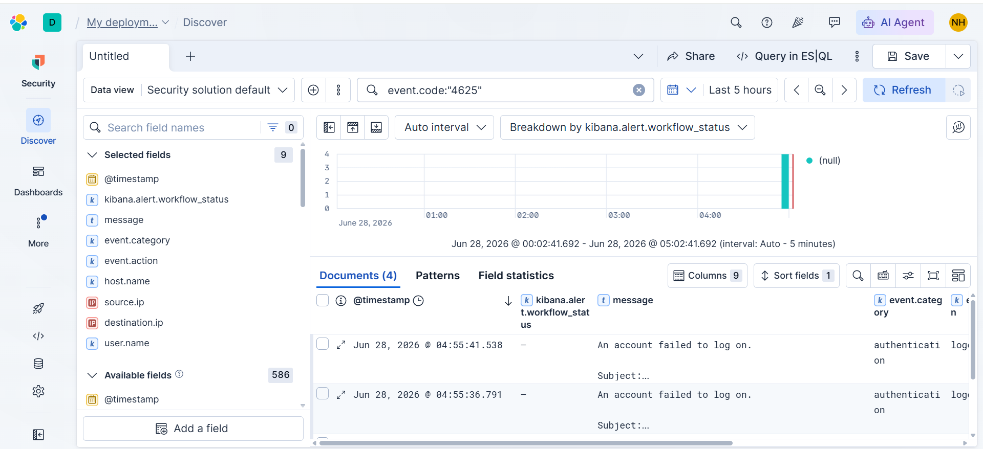Viewport: 983px width, 449px height.
Task: Open the space D selector
Action: pos(52,23)
